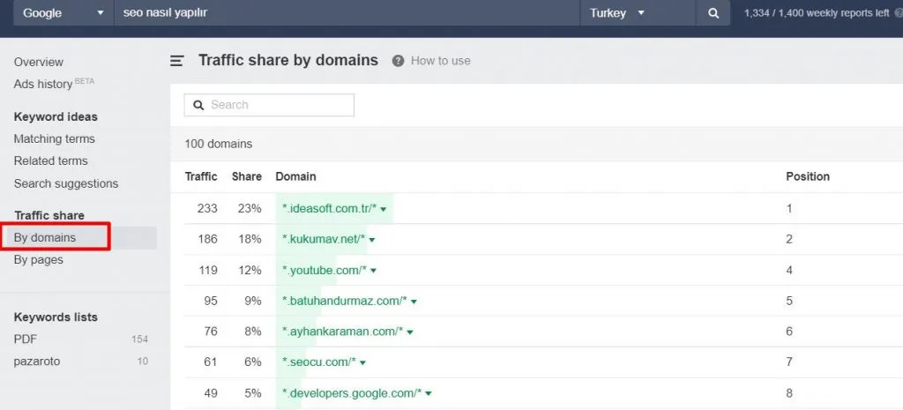The width and height of the screenshot is (903, 410).
Task: Click the 1,334 / 1,400 weekly reports text
Action: tap(817, 12)
